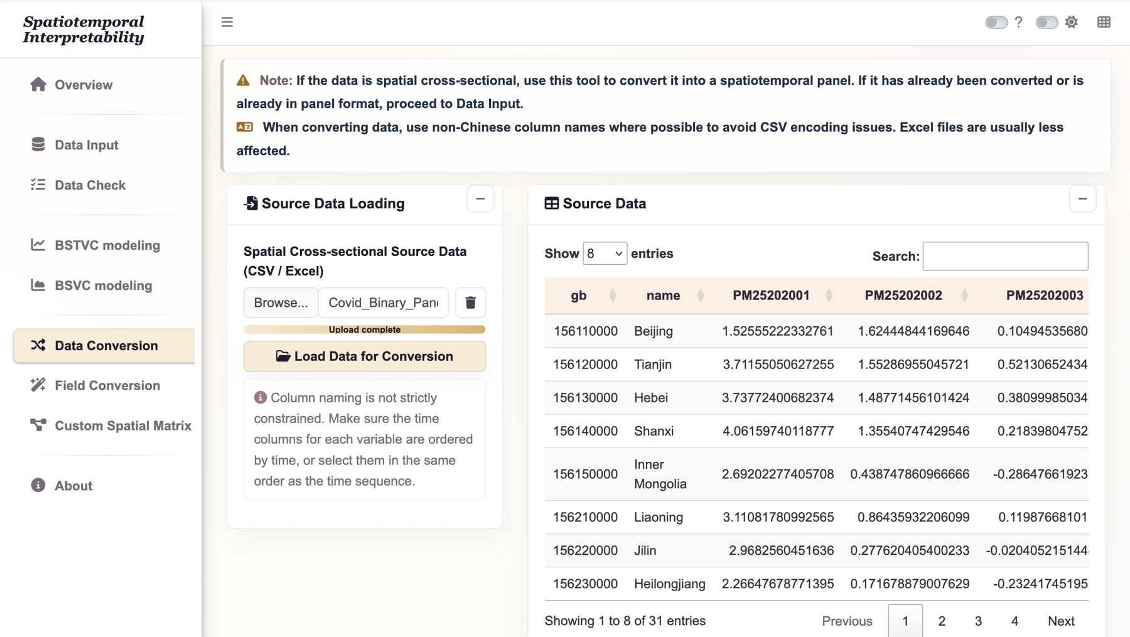The height and width of the screenshot is (637, 1130).
Task: Click the gear settings icon
Action: [x=1072, y=22]
